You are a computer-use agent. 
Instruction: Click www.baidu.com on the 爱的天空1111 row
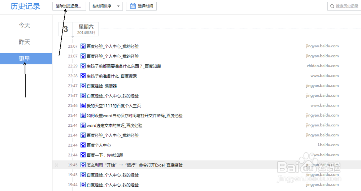click(x=325, y=105)
